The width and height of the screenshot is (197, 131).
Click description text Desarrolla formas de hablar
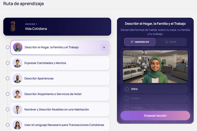155,32
